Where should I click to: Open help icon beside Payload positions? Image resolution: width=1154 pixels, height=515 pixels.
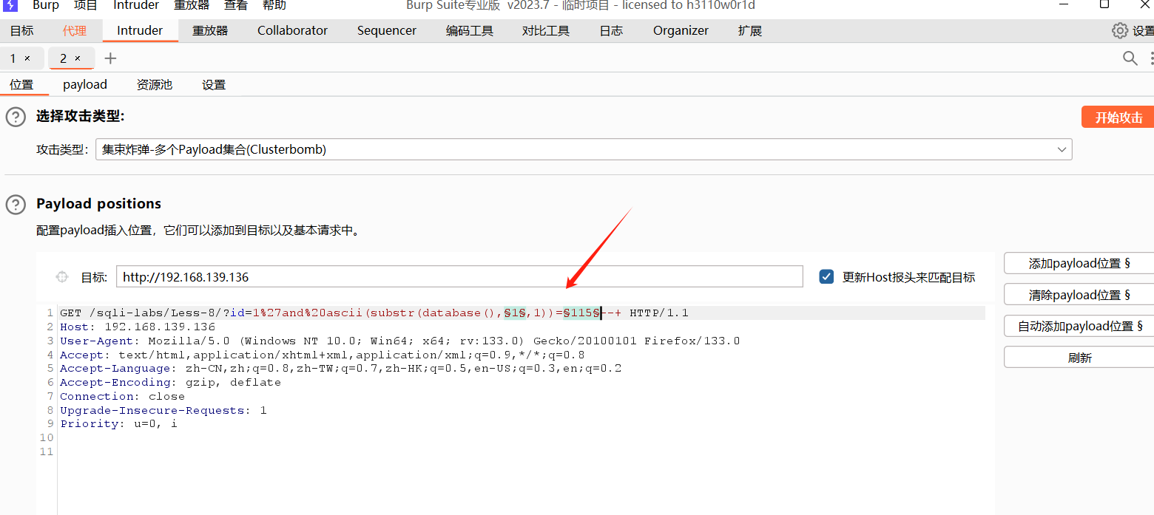coord(16,204)
